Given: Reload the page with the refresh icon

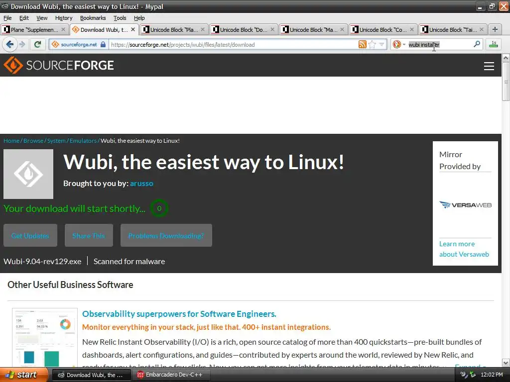Looking at the screenshot, I should coord(38,44).
